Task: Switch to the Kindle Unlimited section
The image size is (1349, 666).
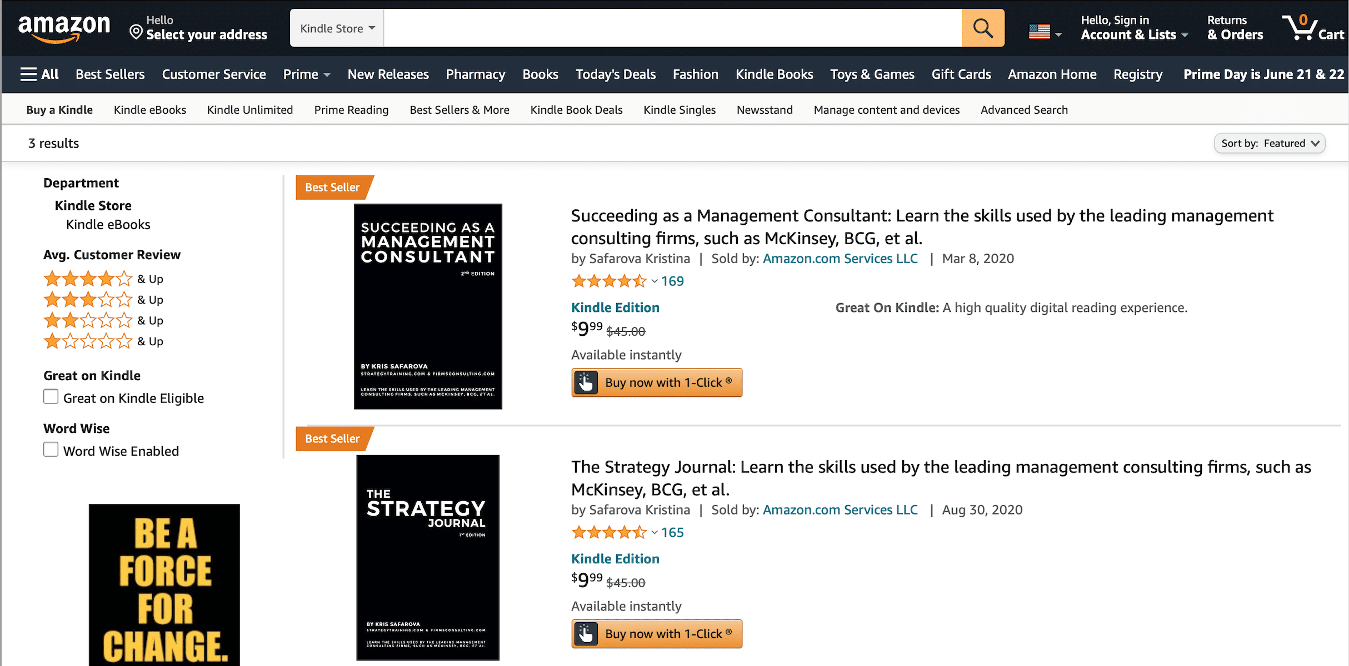Action: tap(249, 109)
